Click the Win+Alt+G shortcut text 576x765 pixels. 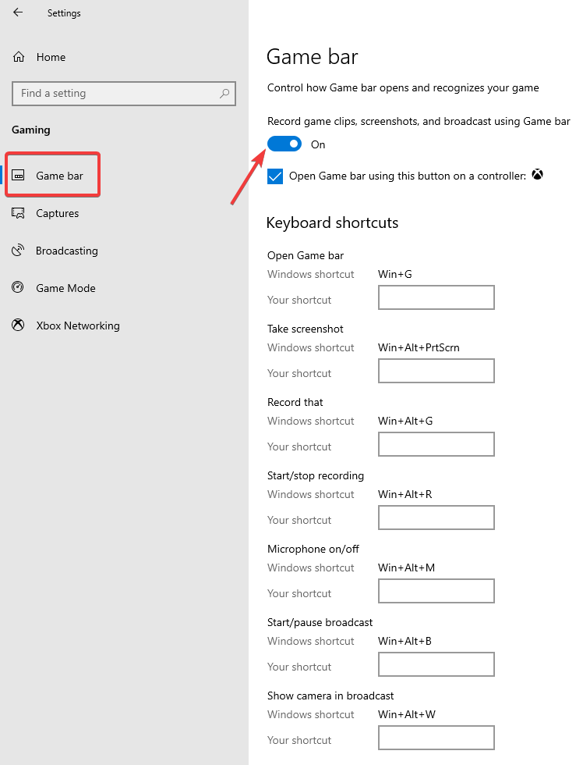coord(405,421)
